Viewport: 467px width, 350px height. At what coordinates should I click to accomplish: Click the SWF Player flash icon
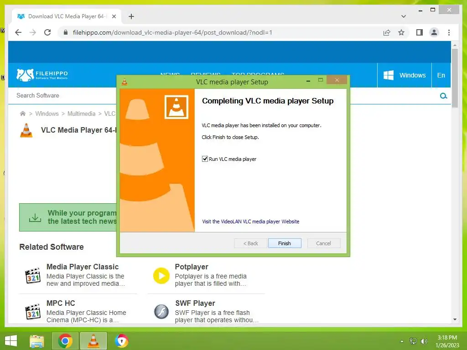[161, 312]
